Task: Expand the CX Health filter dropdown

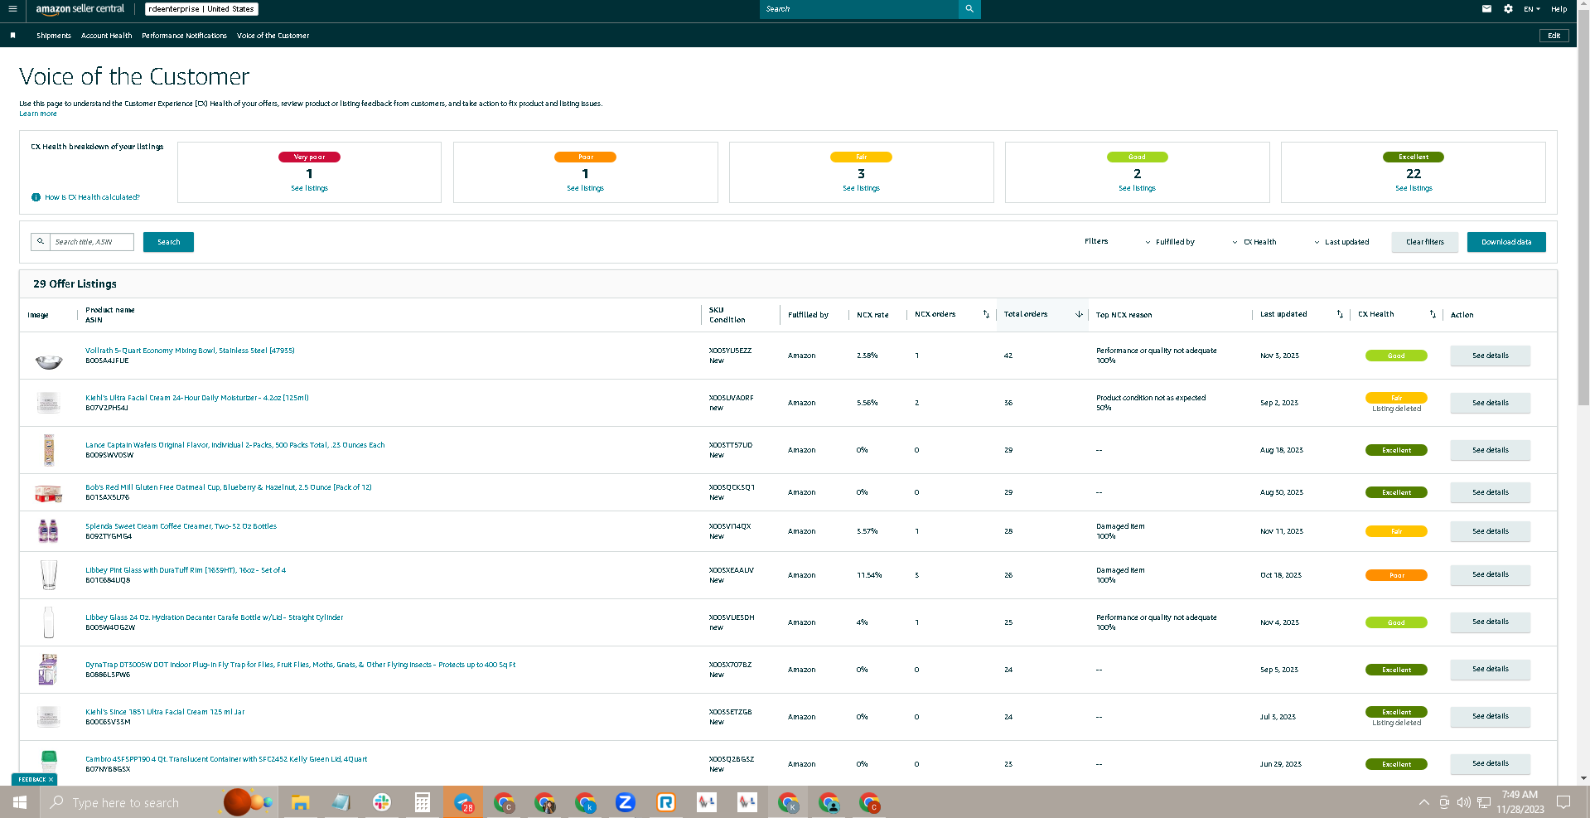Action: (x=1254, y=242)
